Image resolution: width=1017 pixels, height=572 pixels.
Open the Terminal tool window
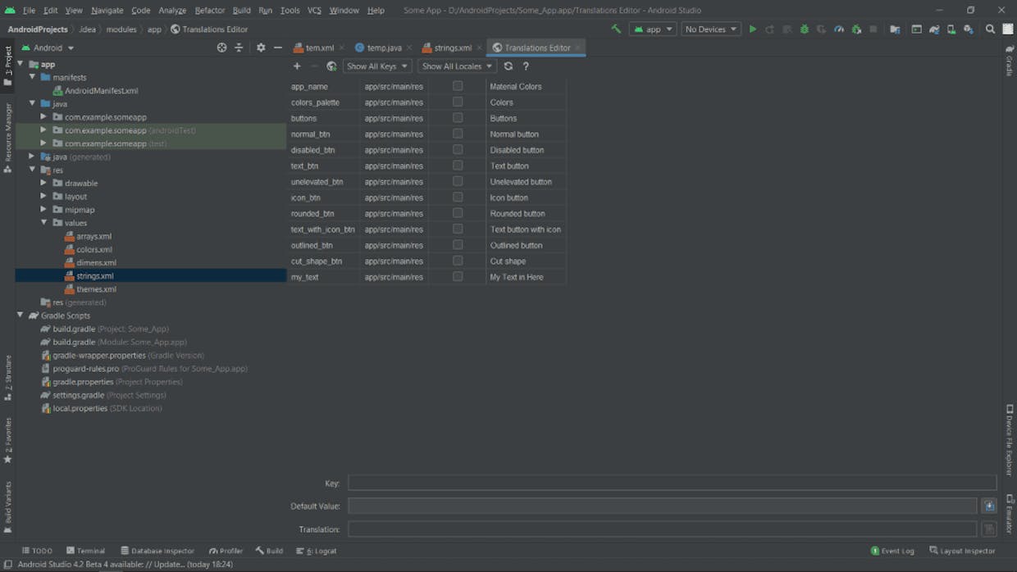pos(85,551)
